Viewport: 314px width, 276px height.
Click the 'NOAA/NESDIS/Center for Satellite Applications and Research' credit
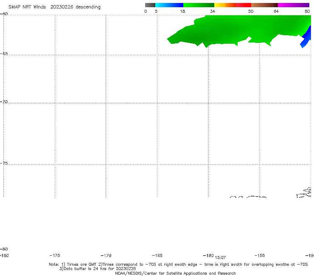click(x=175, y=273)
